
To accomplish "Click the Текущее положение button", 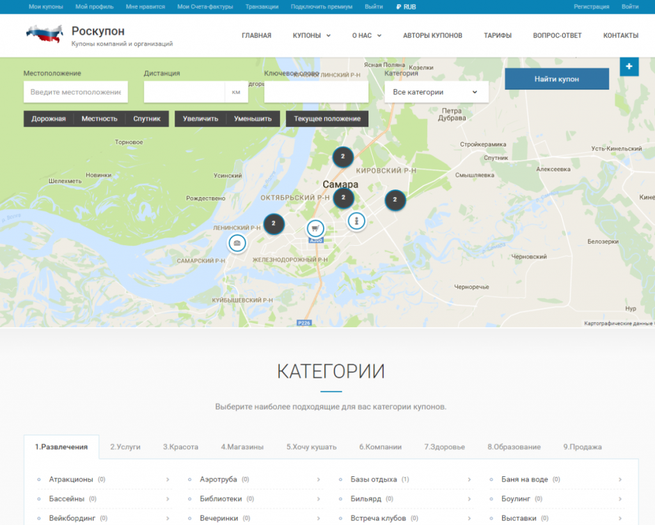I will pos(327,118).
